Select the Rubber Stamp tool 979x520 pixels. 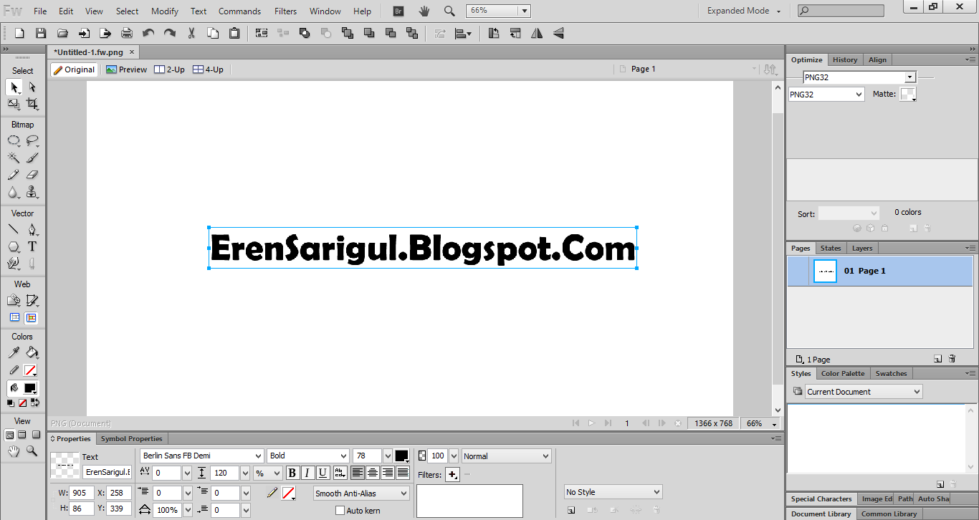coord(32,192)
